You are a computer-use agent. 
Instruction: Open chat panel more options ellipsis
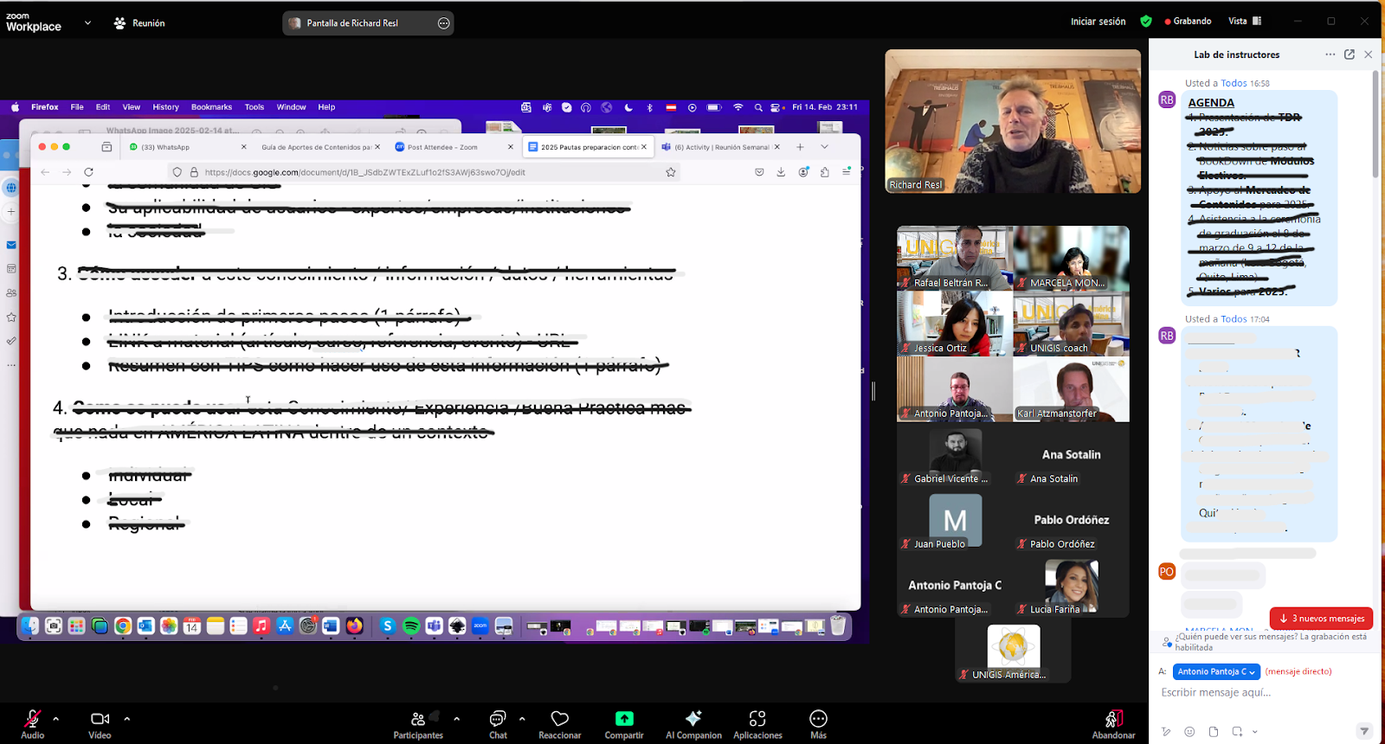(x=1330, y=55)
